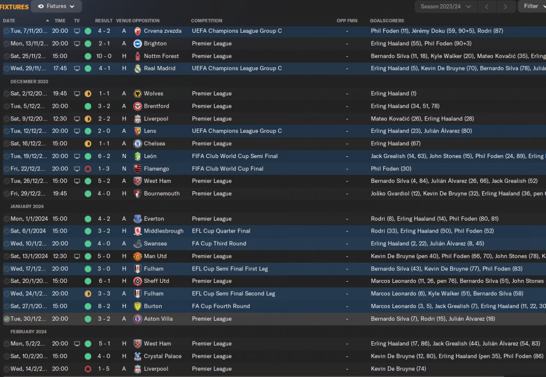
Task: Untick the green checkmark on the Aston Villa row
Action: point(6,319)
